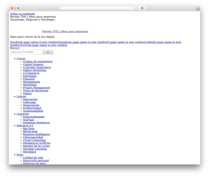Open the Management category
209x177 pixels.
pyautogui.click(x=31, y=82)
